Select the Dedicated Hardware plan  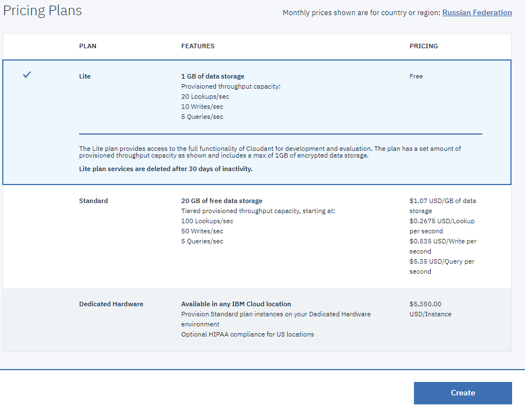[x=257, y=320]
